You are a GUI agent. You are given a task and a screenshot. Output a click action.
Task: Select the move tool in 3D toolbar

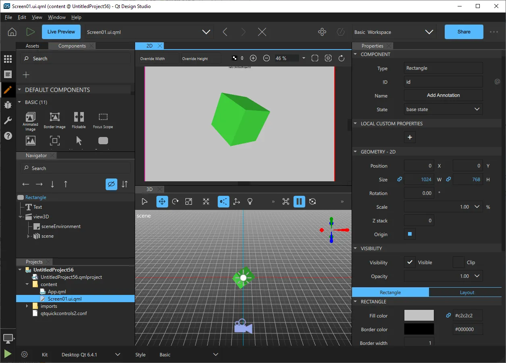coord(162,201)
